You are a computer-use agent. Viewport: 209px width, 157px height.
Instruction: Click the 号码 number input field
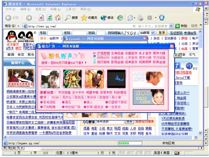54,33
